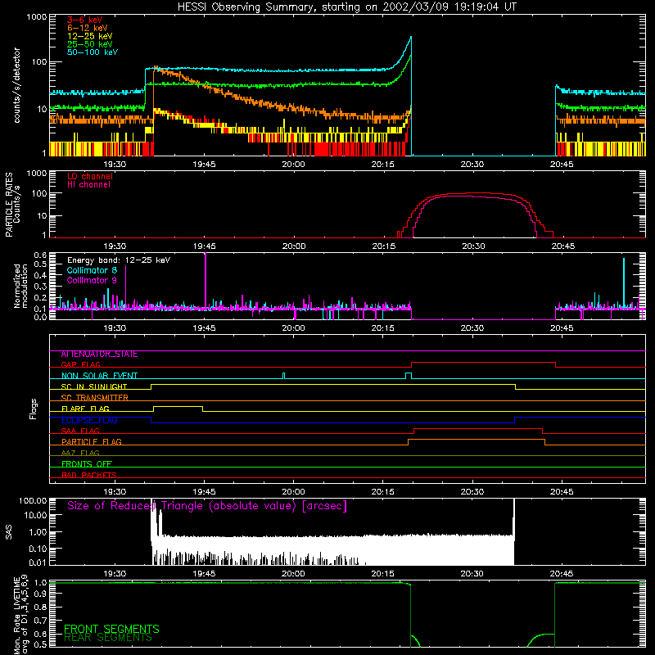The height and width of the screenshot is (655, 655).
Task: Click the SC_TRANSMITTER flag label
Action: (x=95, y=397)
